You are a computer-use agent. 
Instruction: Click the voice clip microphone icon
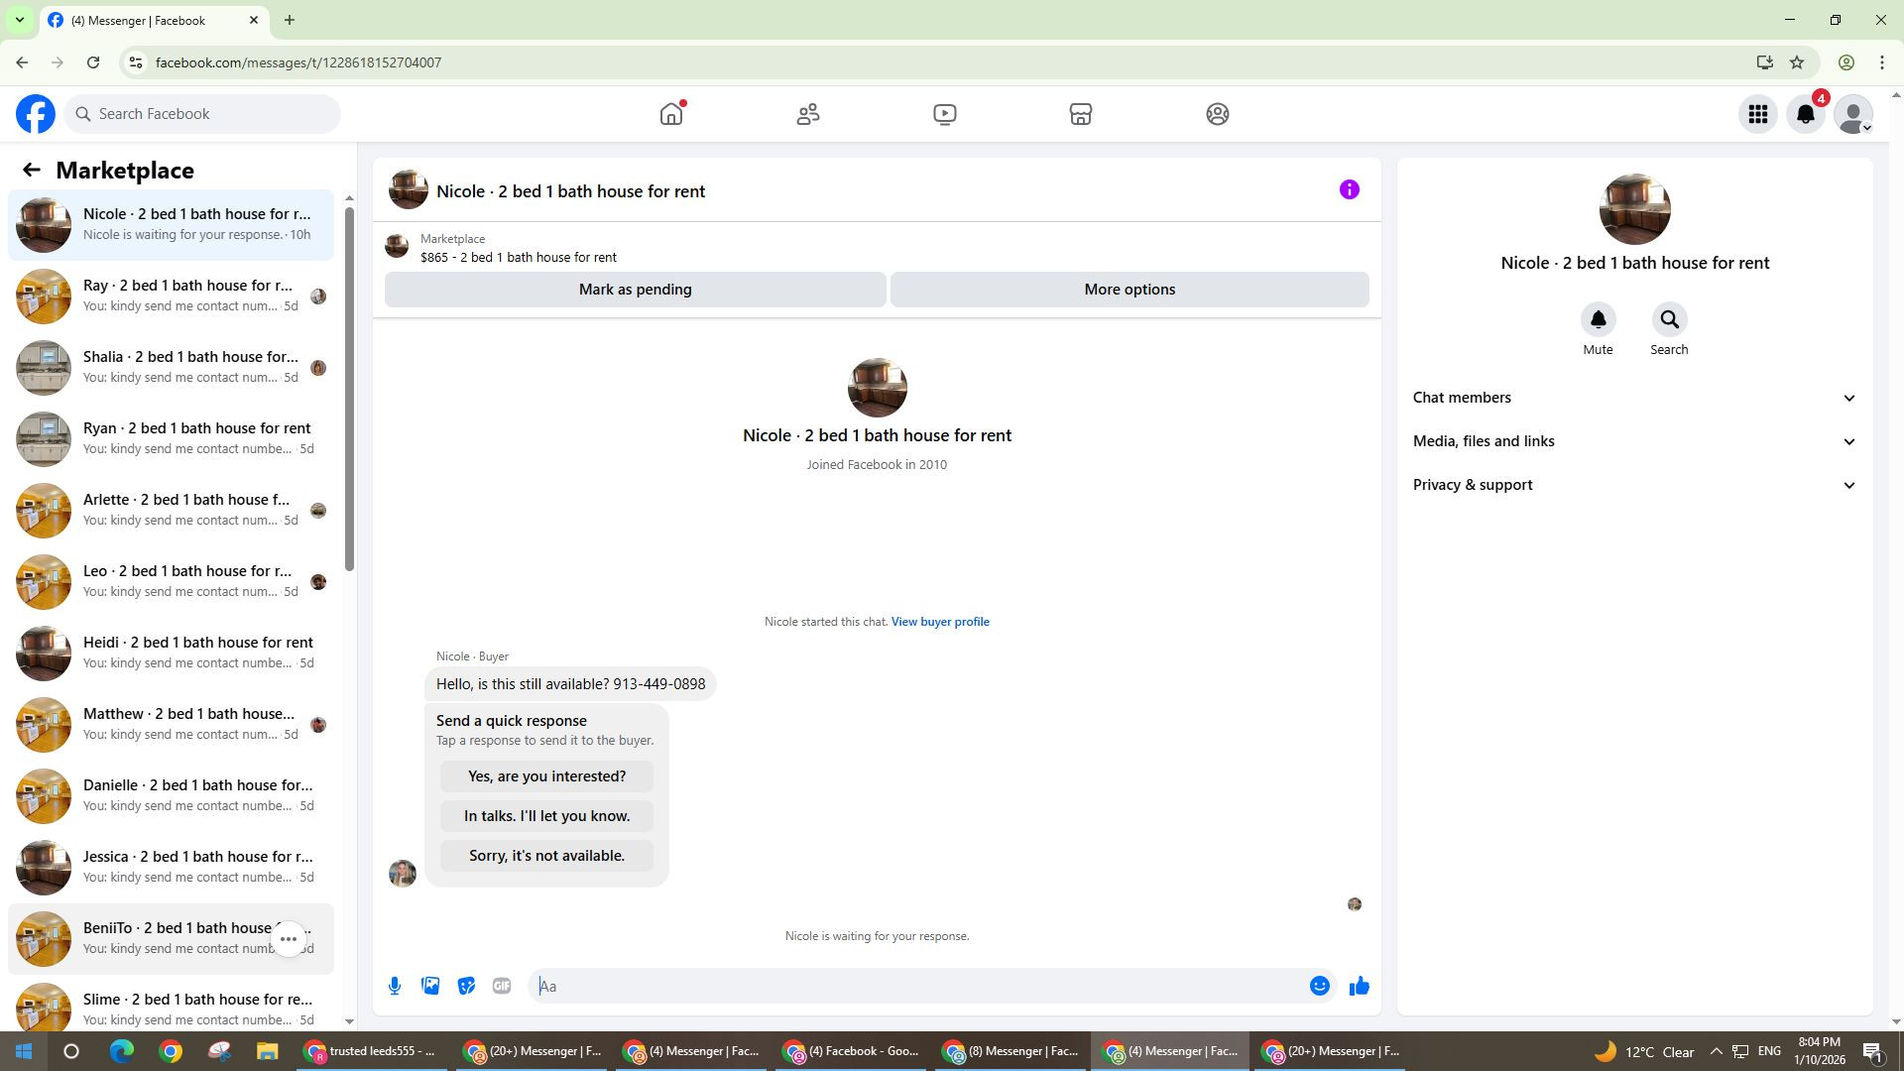(395, 986)
